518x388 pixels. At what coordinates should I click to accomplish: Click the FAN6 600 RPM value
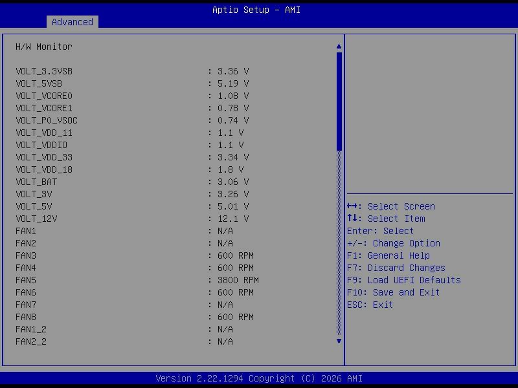tap(236, 292)
